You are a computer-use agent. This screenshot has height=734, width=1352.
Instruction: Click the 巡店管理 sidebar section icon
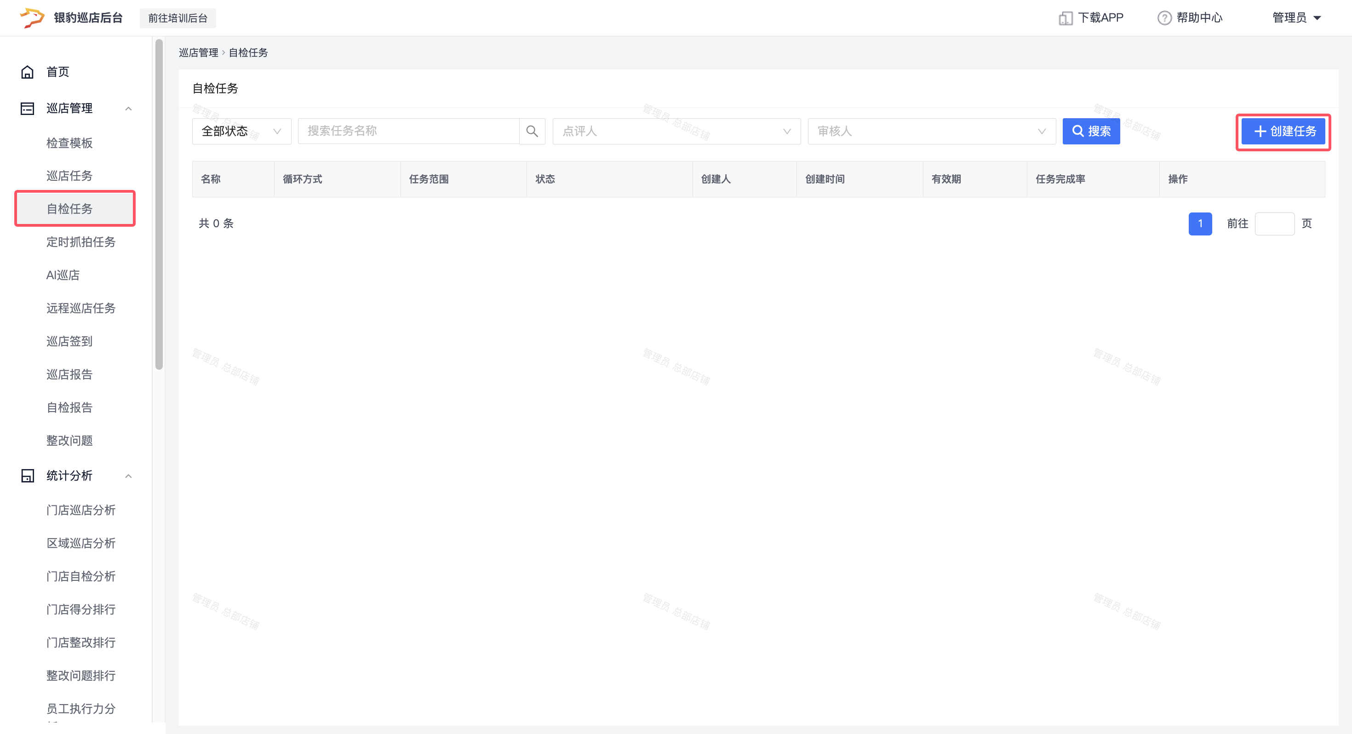pyautogui.click(x=27, y=109)
